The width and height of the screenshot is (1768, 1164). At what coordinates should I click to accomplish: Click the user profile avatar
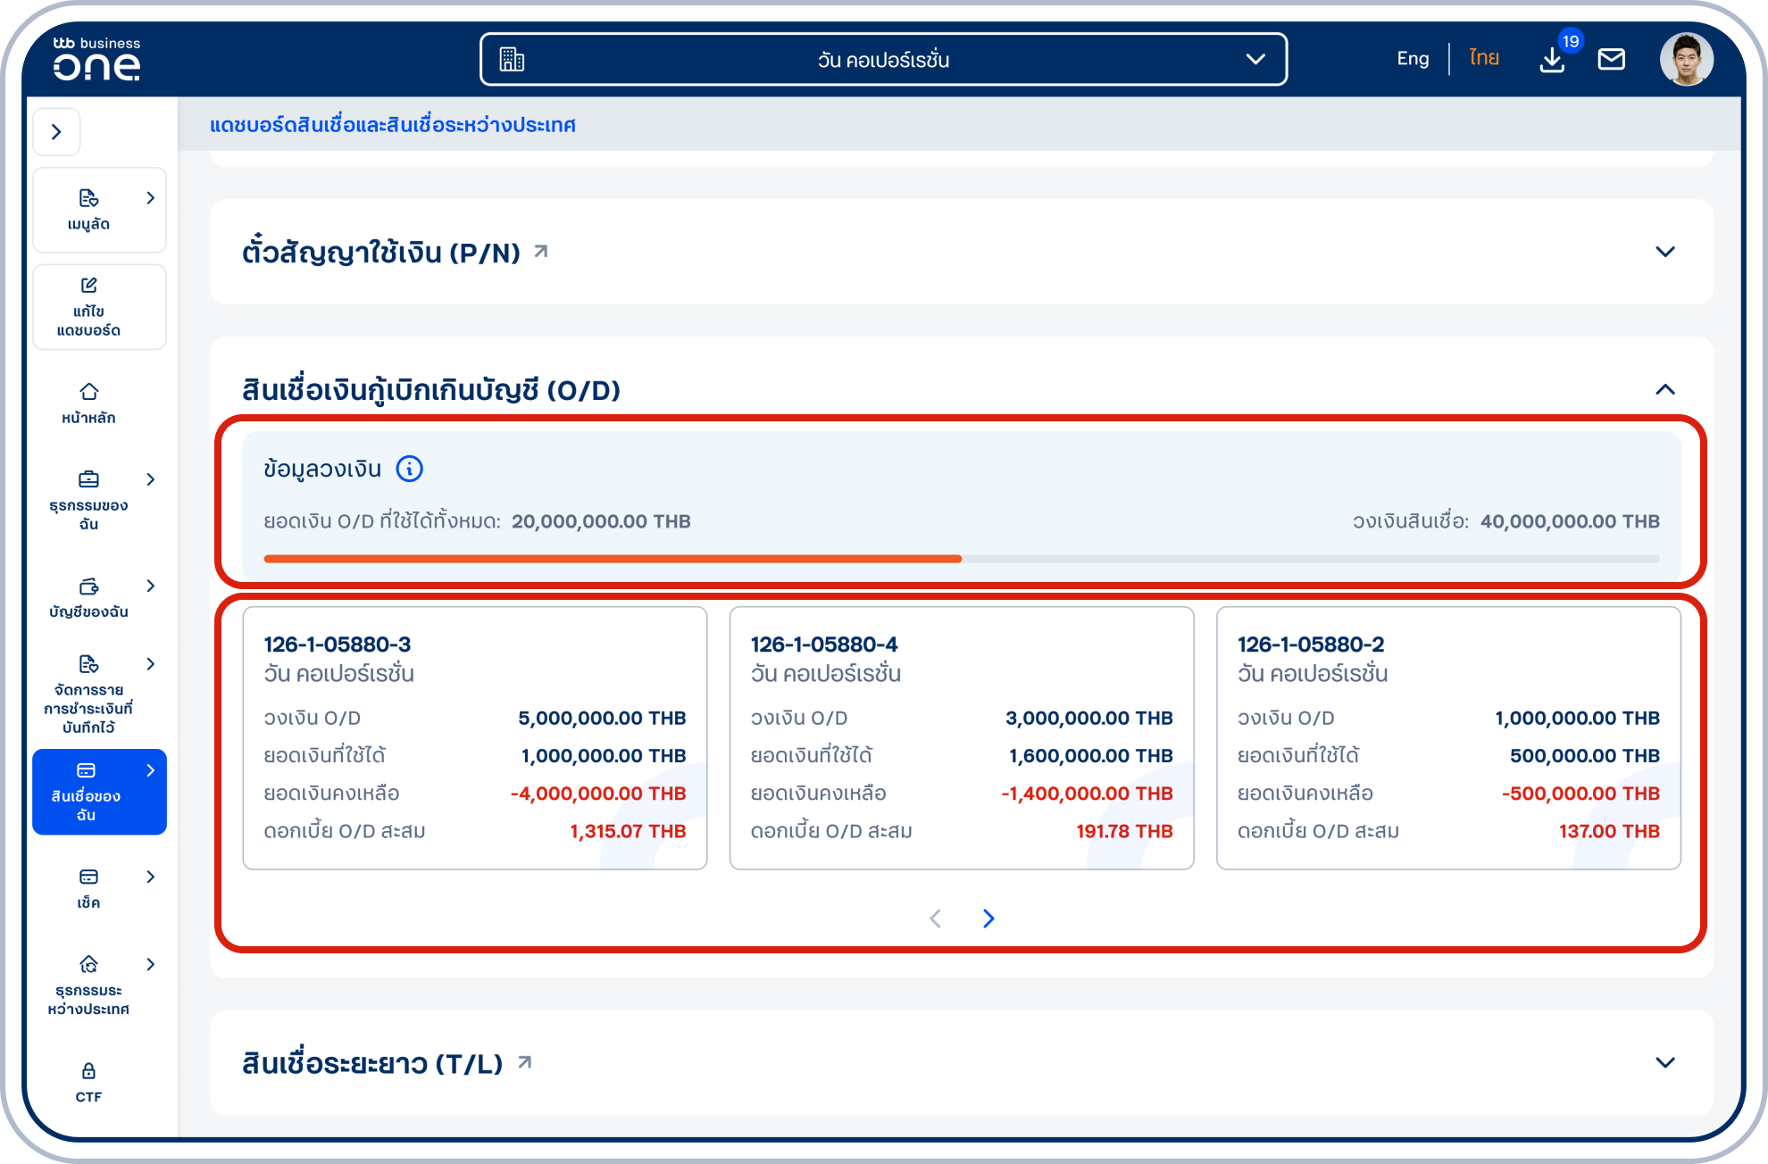click(x=1686, y=60)
